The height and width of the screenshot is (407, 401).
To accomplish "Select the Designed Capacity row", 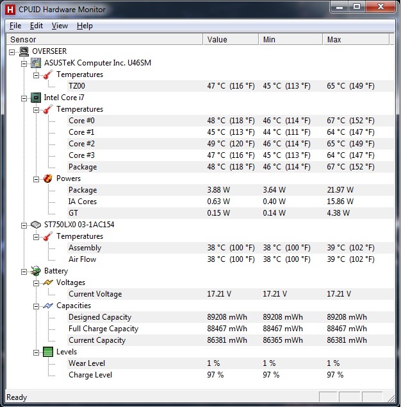I will coord(231,317).
